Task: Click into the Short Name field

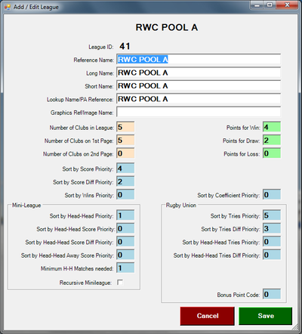Action: (x=199, y=85)
